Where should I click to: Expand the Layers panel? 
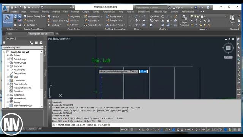203,29
